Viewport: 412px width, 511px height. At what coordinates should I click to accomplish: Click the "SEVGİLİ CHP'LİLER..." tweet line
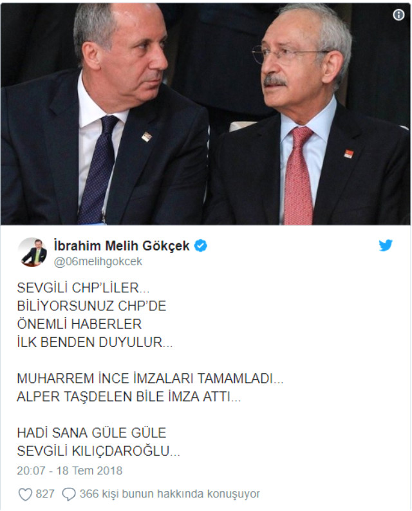[83, 288]
